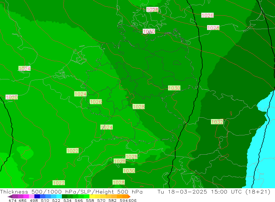Click the 582 legend value
Viewport: 275px width, 202px height.
(112, 201)
